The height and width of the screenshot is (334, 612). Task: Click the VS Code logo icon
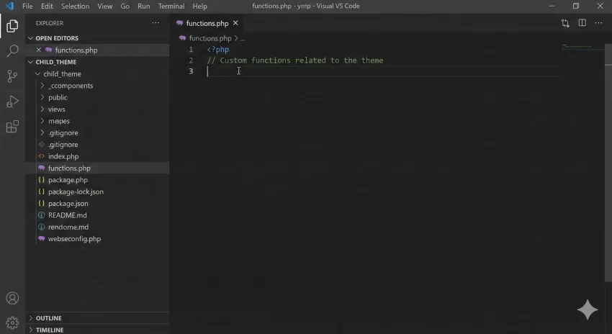click(x=9, y=6)
